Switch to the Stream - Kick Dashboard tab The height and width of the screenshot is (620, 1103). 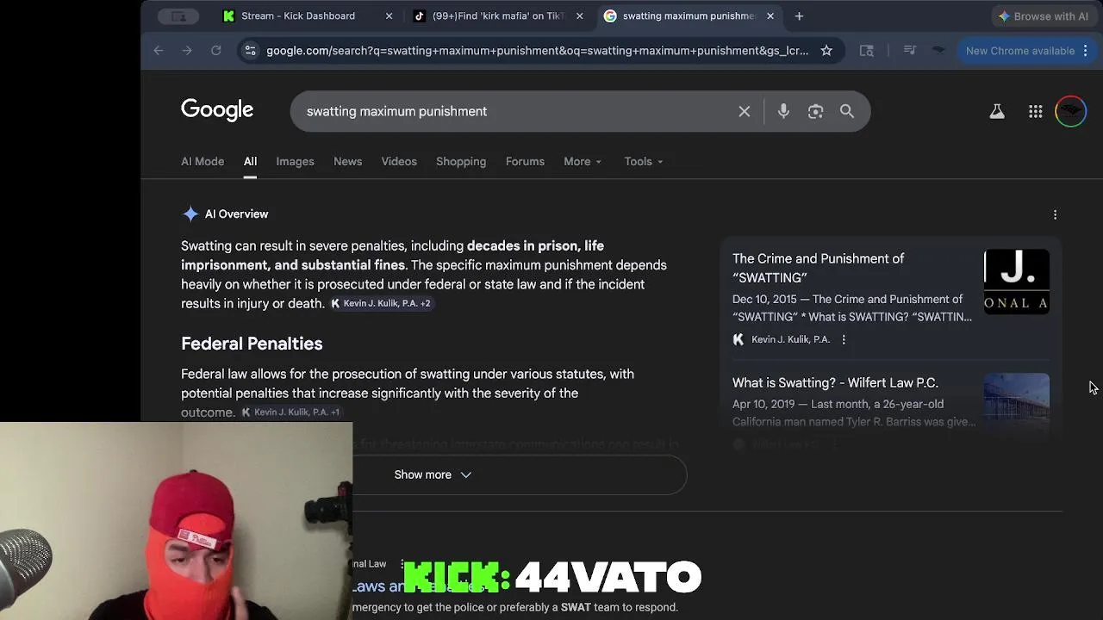(298, 15)
